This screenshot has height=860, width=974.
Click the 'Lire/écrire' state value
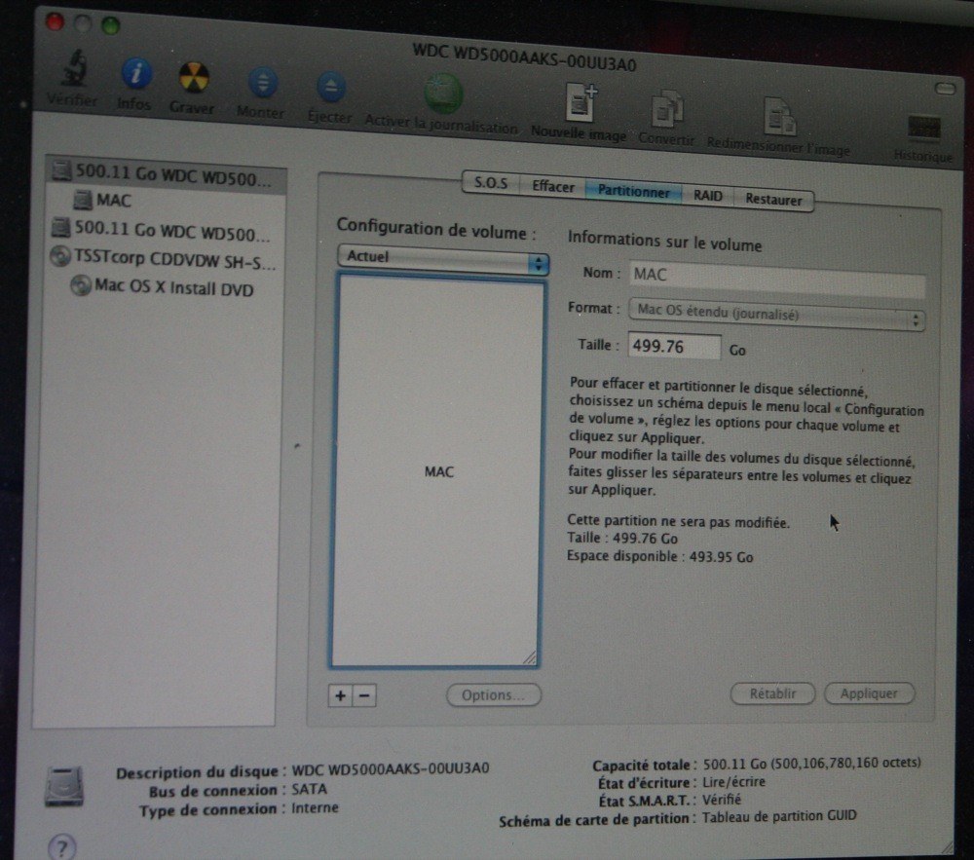(733, 782)
